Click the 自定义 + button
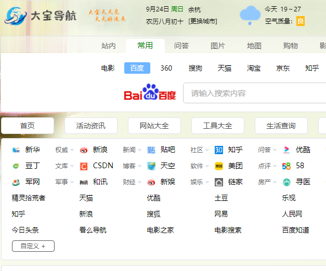The height and width of the screenshot is (271, 326). coord(33,246)
